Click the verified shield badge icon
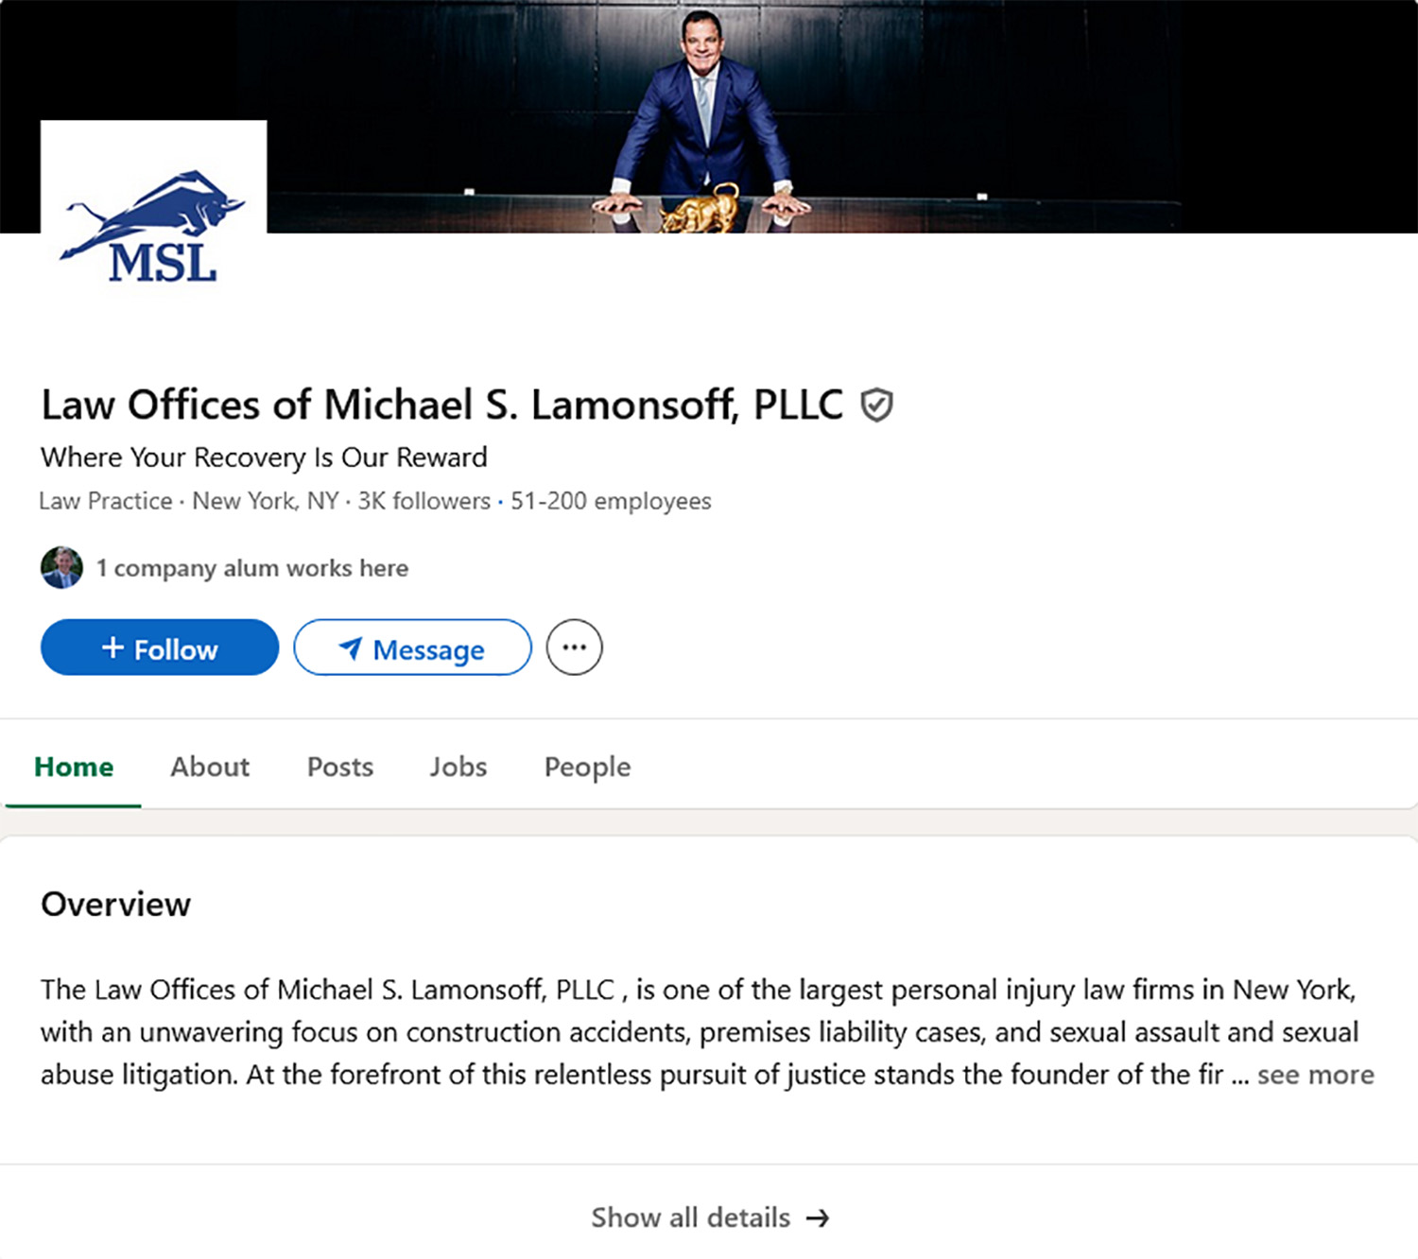 [x=877, y=404]
